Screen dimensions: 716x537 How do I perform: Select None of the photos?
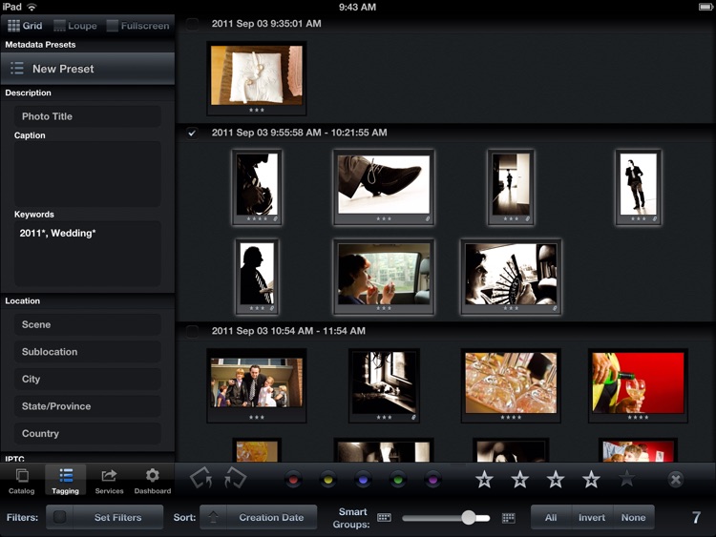pyautogui.click(x=633, y=517)
